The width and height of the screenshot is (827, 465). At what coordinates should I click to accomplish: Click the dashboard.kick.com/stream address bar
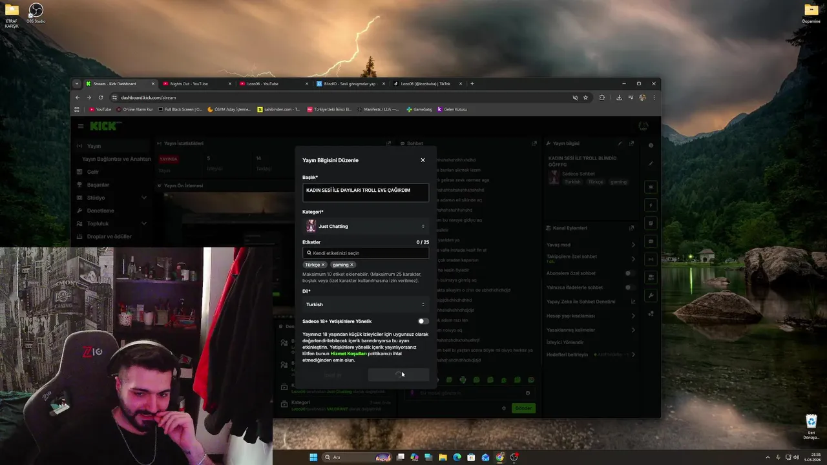(x=342, y=98)
